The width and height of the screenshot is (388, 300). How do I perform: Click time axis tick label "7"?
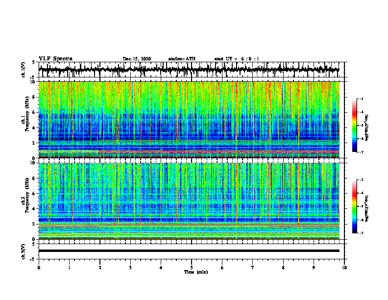click(253, 268)
